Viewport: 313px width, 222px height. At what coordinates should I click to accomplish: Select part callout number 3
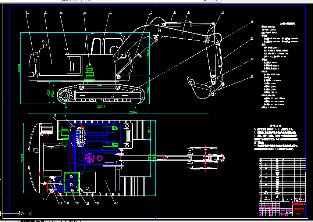click(61, 12)
